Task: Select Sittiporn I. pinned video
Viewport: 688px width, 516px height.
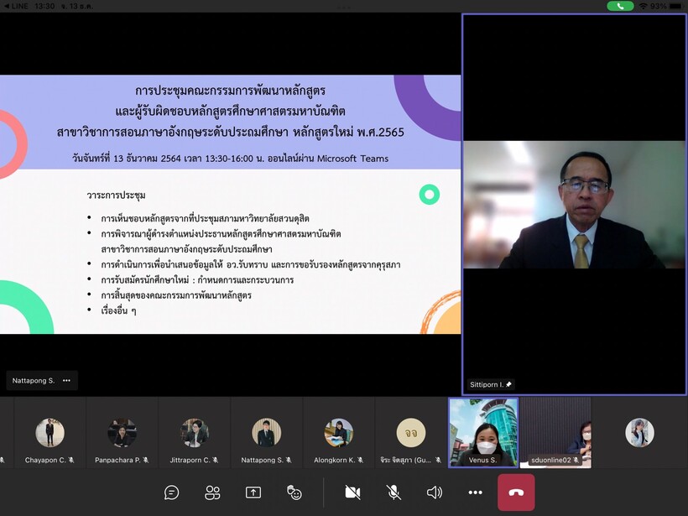Action: click(x=574, y=204)
